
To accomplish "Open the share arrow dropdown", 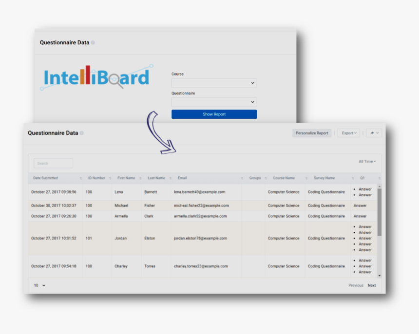I will pyautogui.click(x=374, y=133).
